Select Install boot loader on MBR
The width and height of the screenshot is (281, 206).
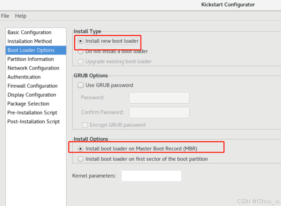pos(81,148)
